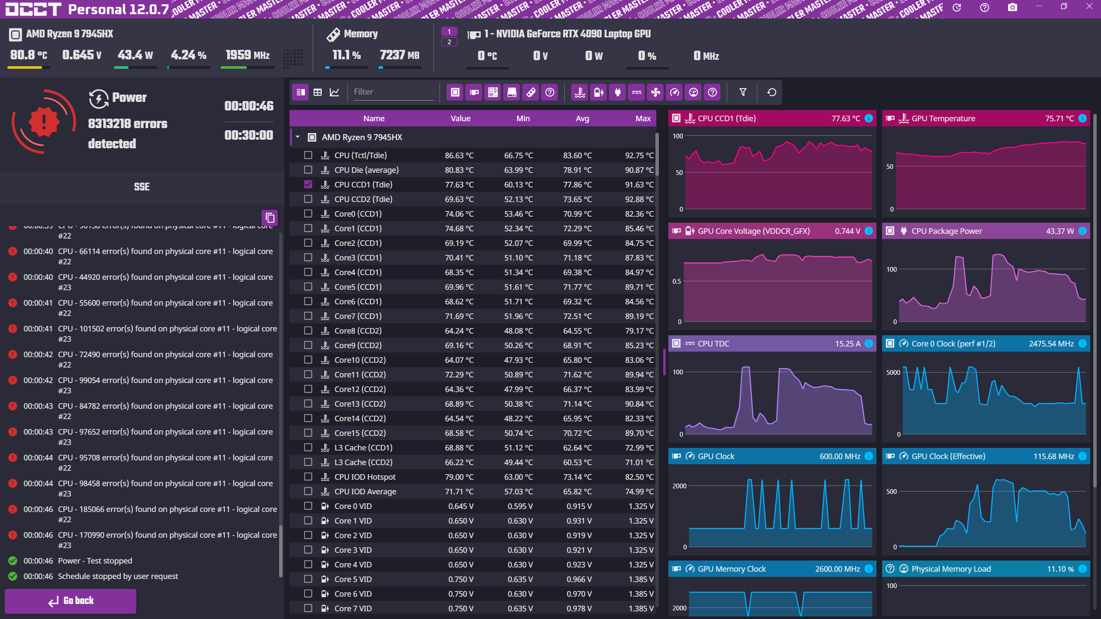Click the graphs panel scrollbar
1101x619 pixels.
[x=1095, y=301]
